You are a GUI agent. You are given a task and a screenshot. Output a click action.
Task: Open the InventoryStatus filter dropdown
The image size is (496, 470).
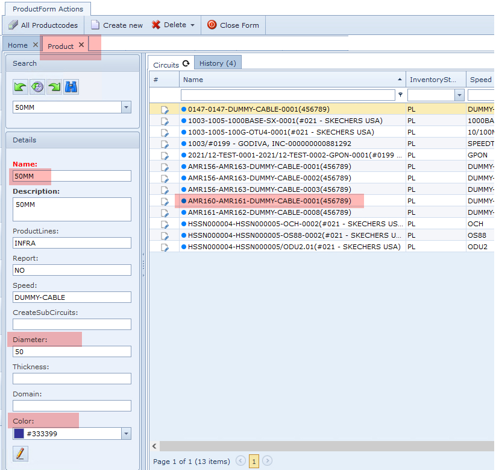pos(459,95)
